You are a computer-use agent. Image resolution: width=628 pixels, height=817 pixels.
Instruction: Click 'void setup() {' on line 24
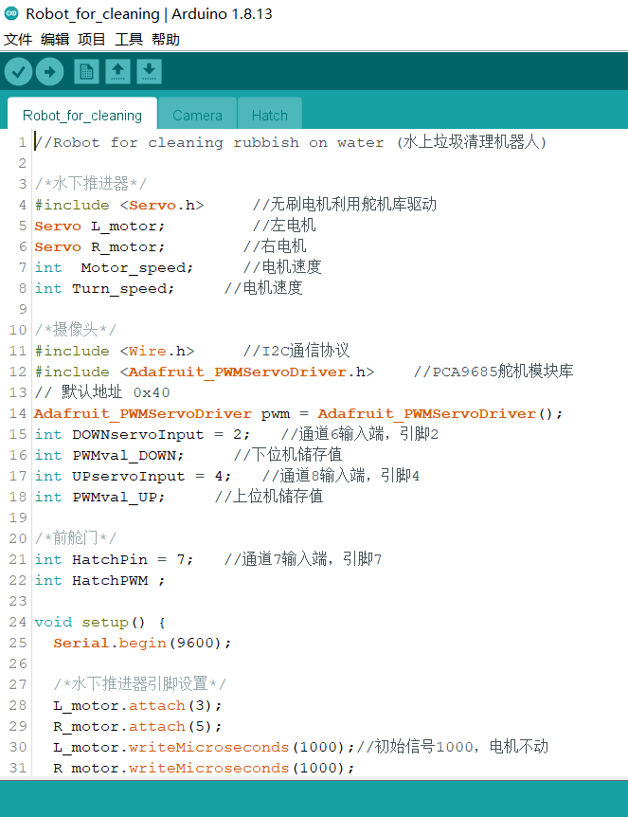99,622
